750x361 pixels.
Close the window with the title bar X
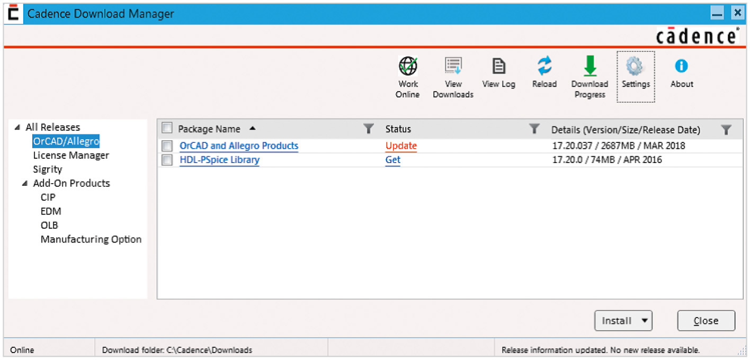(x=737, y=14)
